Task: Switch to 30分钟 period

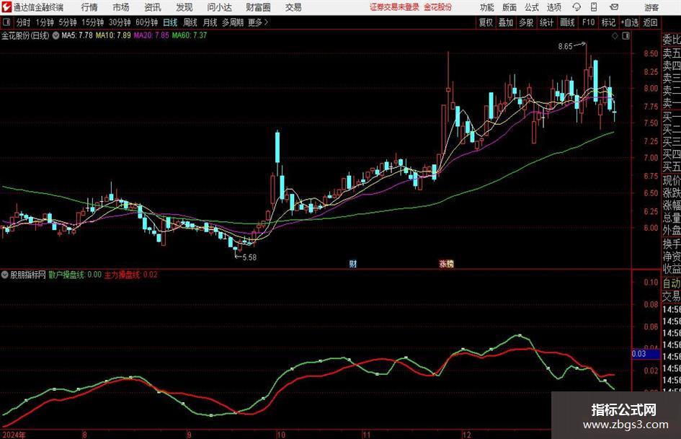Action: 120,22
